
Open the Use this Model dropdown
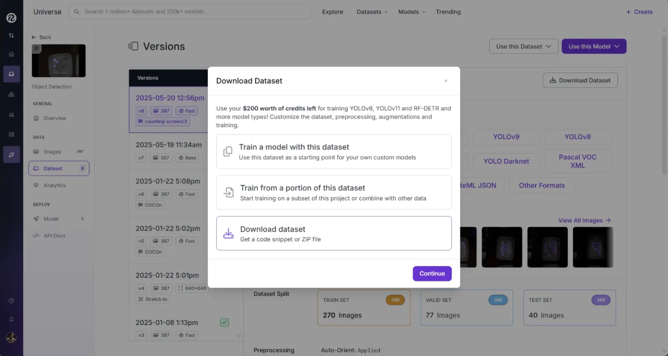pos(593,46)
